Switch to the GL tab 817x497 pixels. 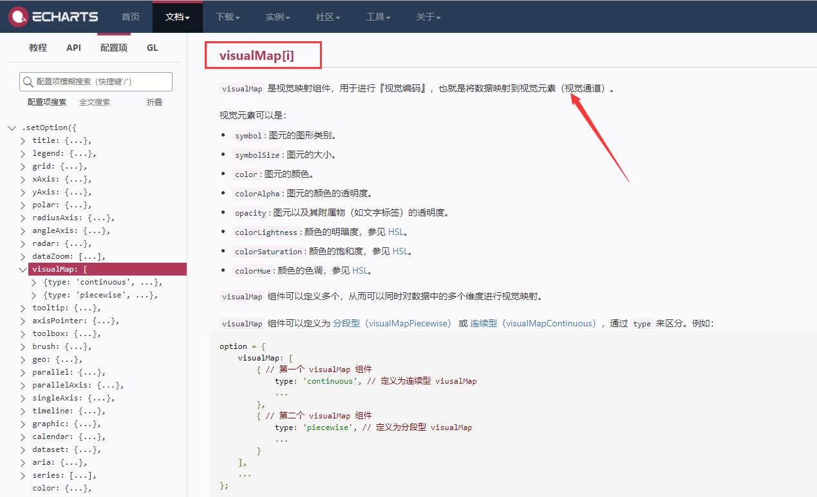(152, 48)
